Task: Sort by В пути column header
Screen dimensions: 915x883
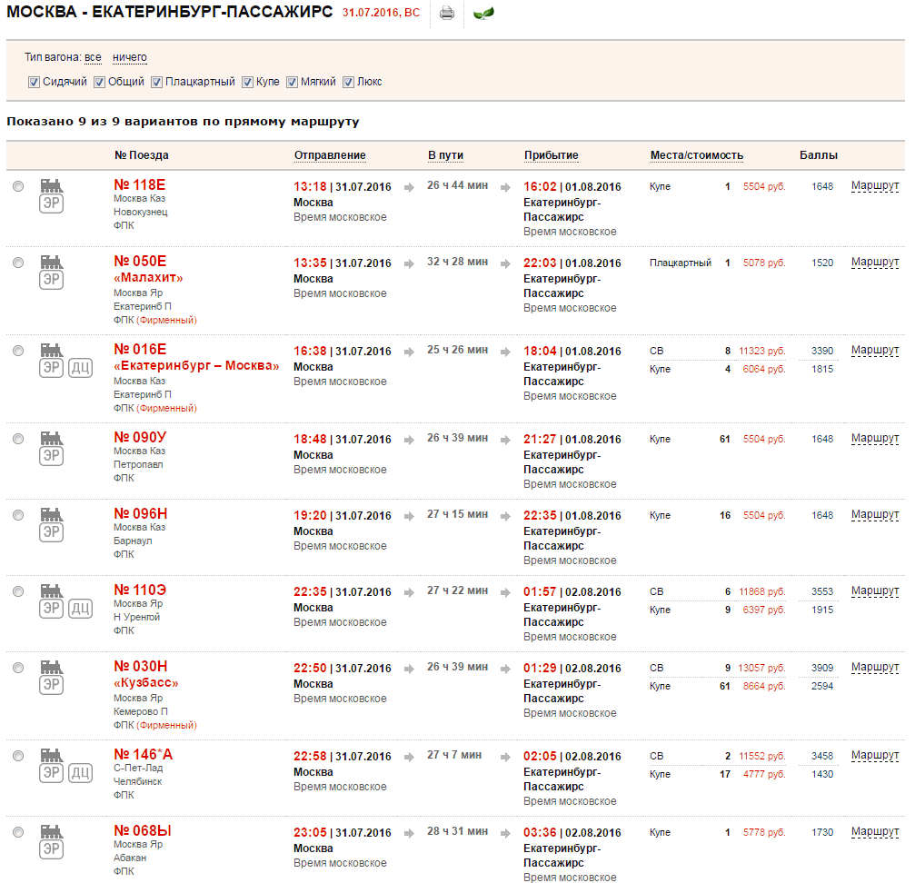Action: (x=445, y=155)
